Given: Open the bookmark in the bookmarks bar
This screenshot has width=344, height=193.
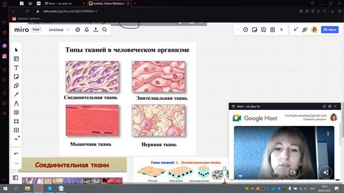Looking at the screenshot, I should click(x=27, y=19).
